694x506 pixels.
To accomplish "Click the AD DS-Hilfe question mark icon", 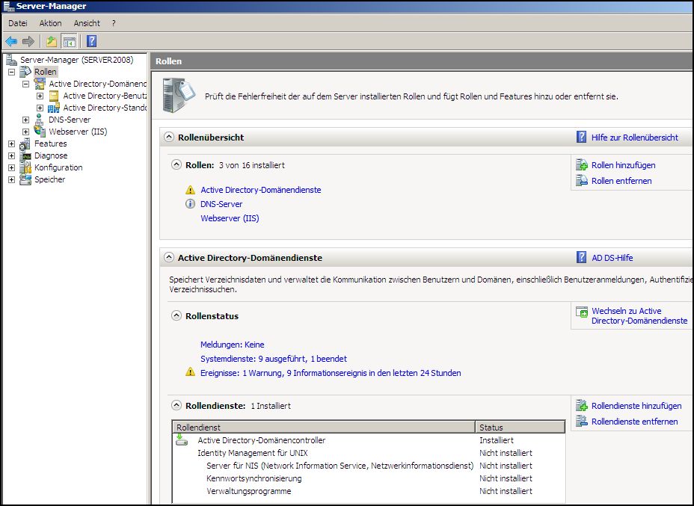I will pyautogui.click(x=582, y=257).
